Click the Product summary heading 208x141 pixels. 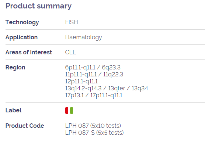[x=38, y=6]
